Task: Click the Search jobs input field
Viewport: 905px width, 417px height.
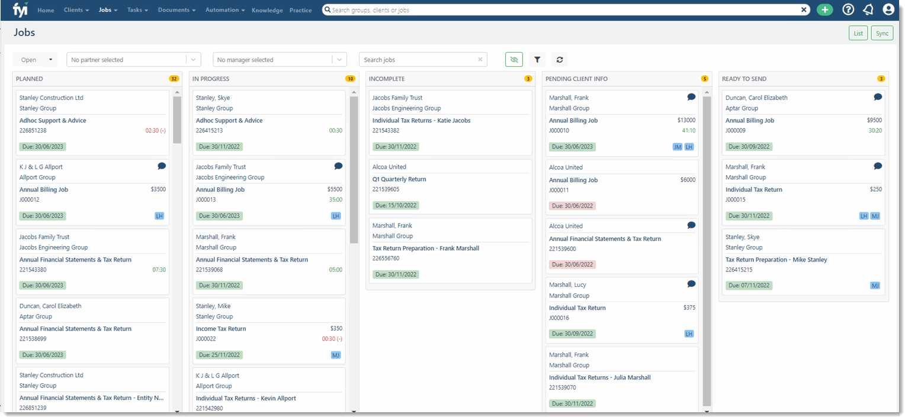Action: (418, 60)
